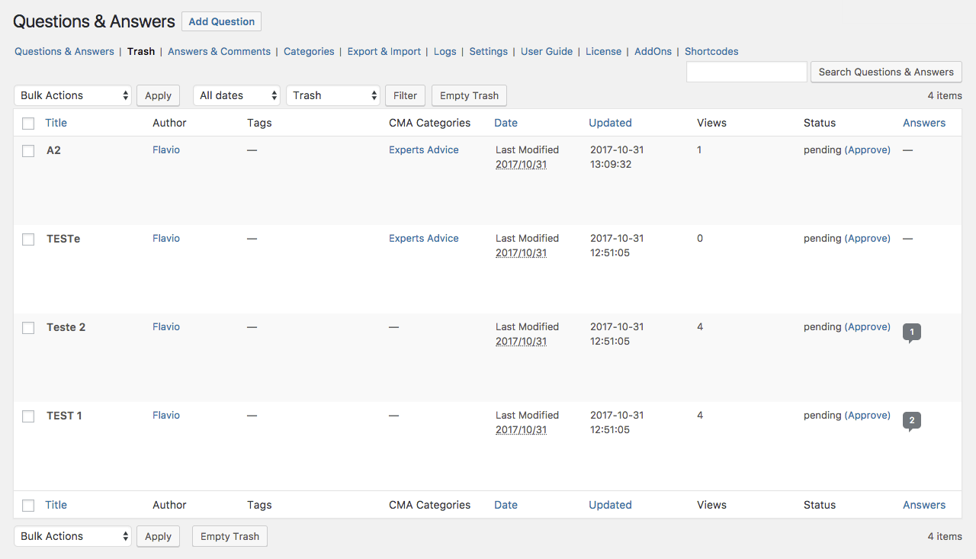Click the Add Question button
Image resolution: width=976 pixels, height=559 pixels.
[x=221, y=21]
